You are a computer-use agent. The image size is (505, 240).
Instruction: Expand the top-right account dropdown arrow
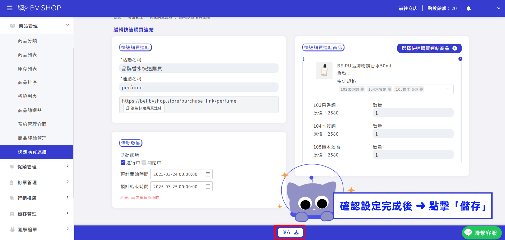(x=499, y=8)
